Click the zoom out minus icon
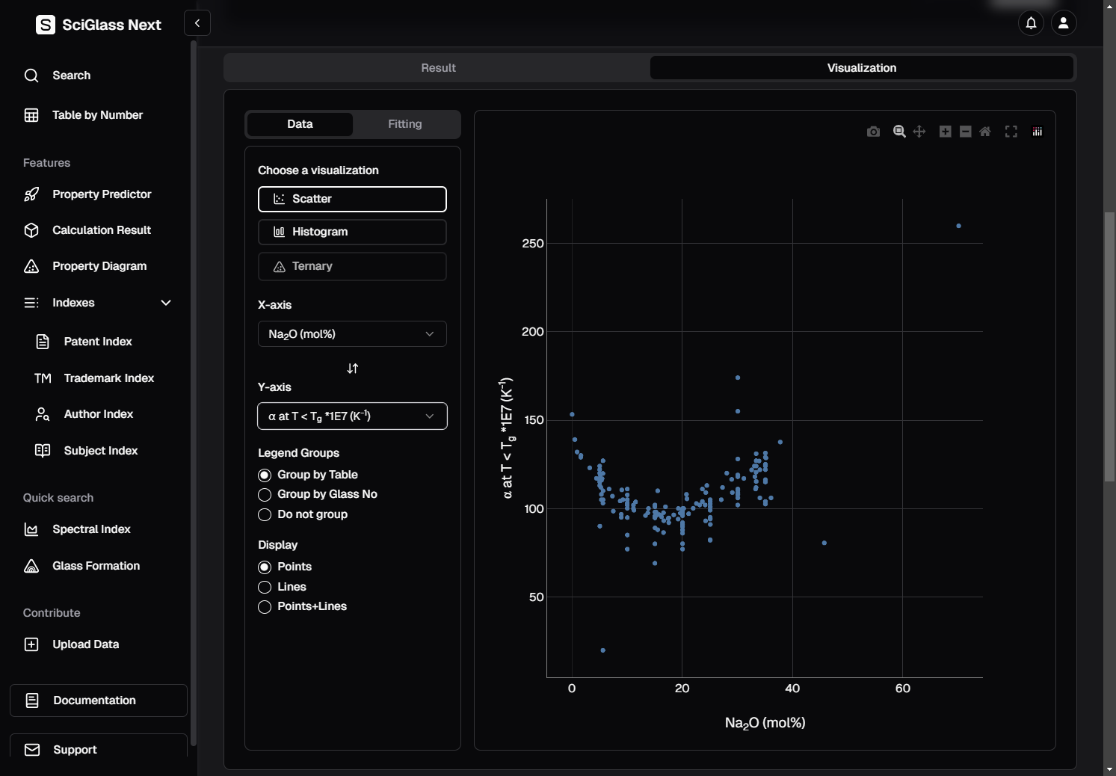1116x776 pixels. [x=965, y=132]
